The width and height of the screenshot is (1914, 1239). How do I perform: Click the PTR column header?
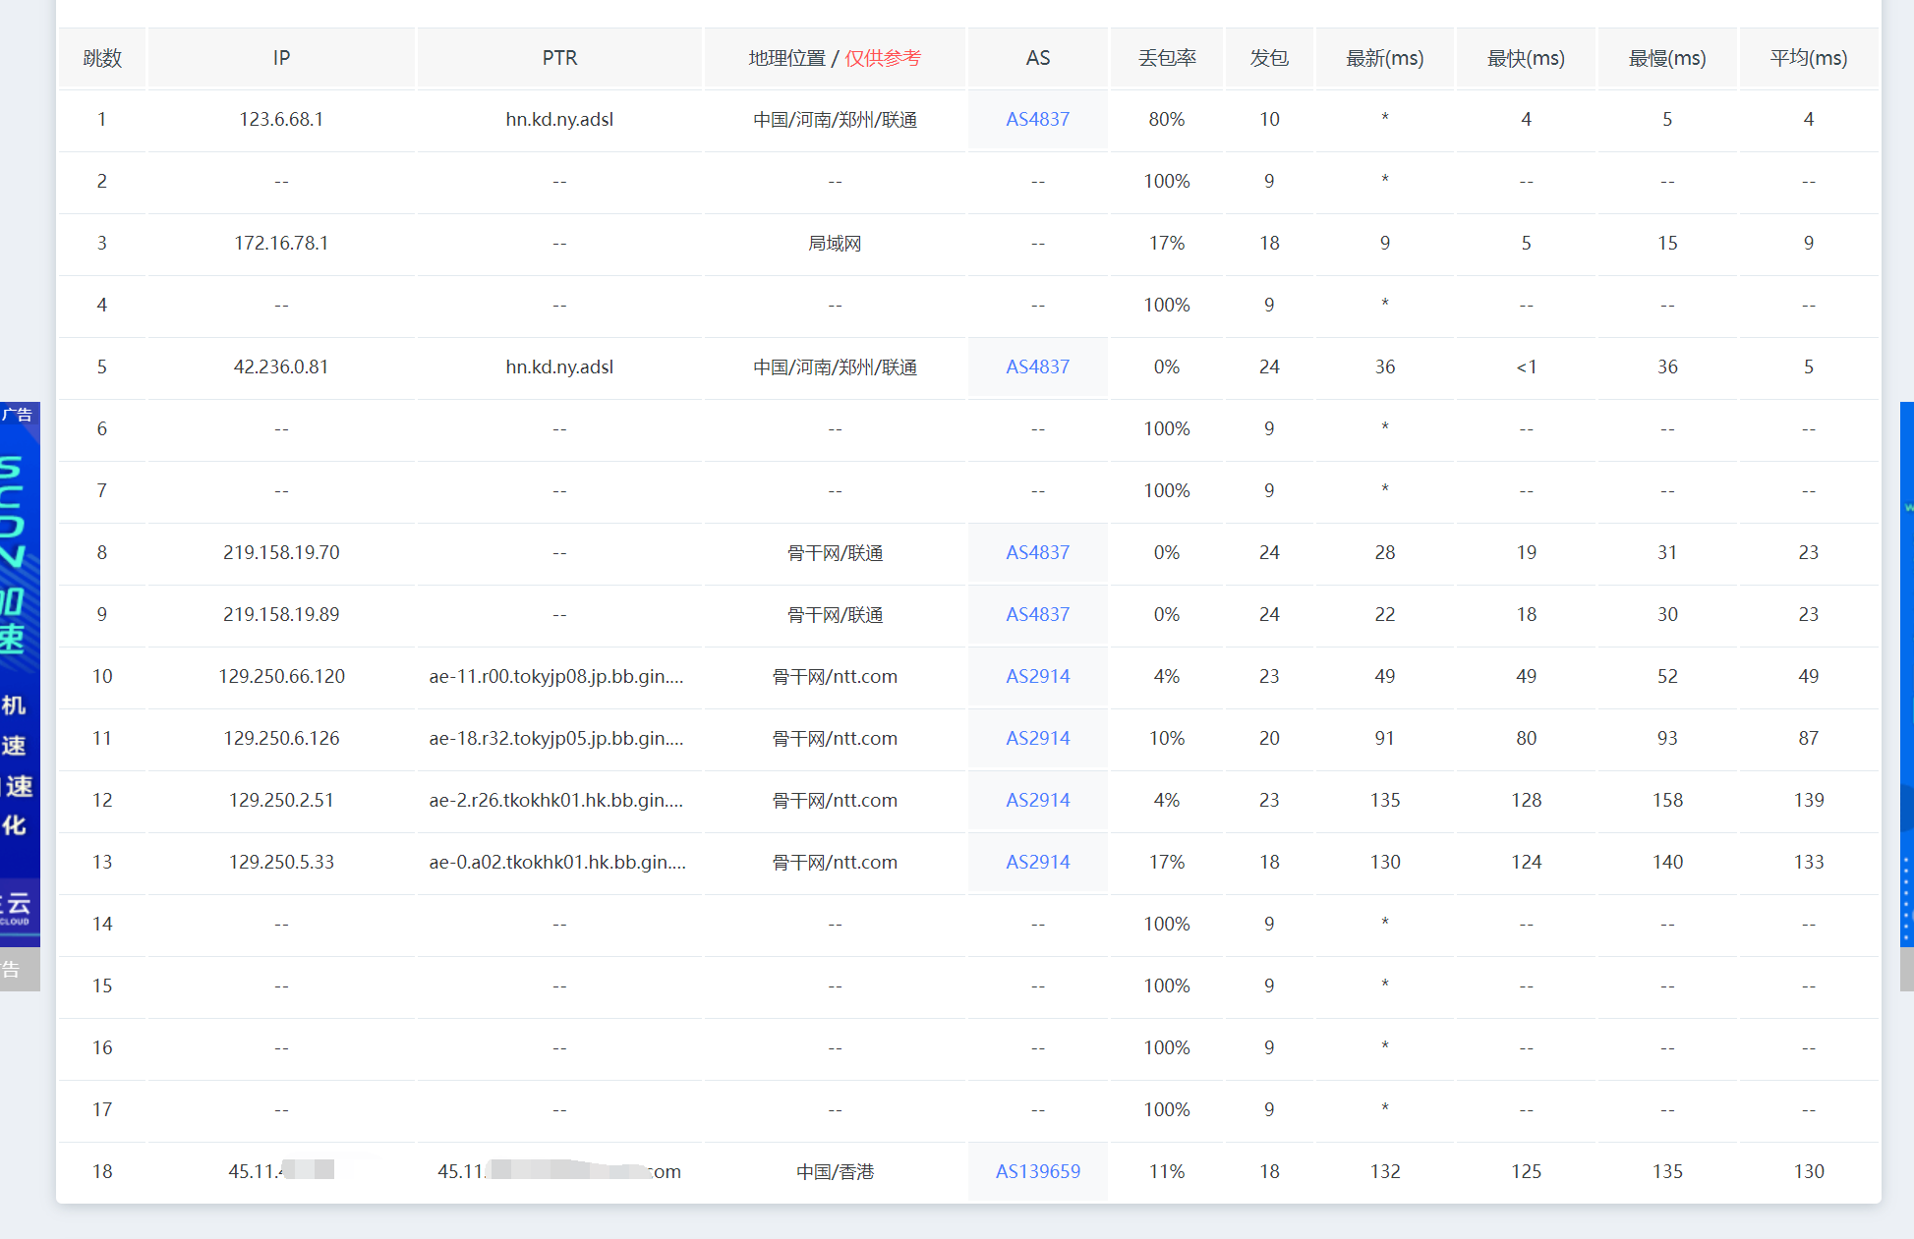pyautogui.click(x=559, y=58)
